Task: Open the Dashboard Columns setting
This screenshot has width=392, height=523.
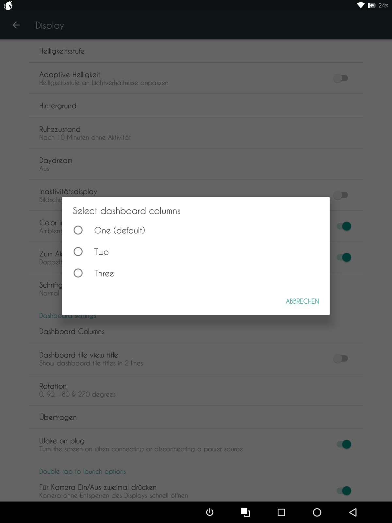Action: pos(72,331)
